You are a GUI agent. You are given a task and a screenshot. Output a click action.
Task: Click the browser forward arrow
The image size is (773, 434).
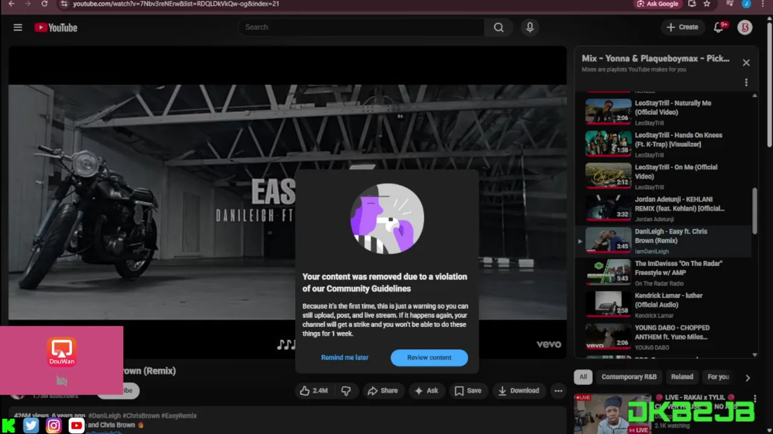27,4
